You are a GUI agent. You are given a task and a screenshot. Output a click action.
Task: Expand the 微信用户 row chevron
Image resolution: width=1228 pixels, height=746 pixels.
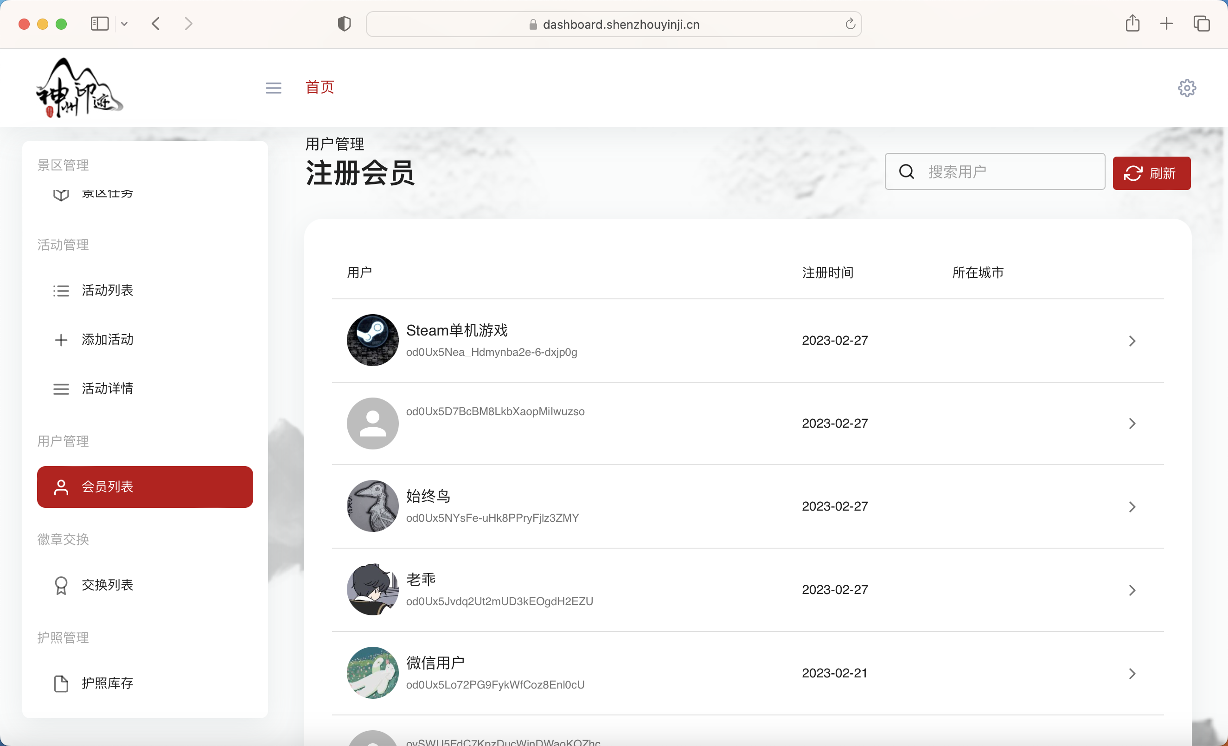point(1132,673)
